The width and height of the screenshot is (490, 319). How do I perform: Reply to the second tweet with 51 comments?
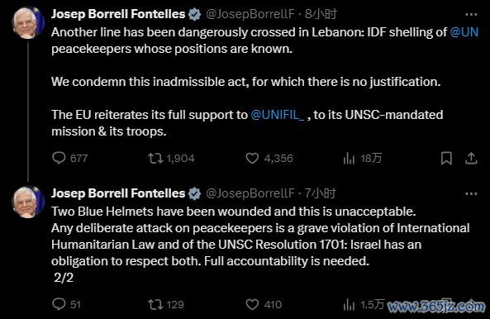(x=59, y=304)
